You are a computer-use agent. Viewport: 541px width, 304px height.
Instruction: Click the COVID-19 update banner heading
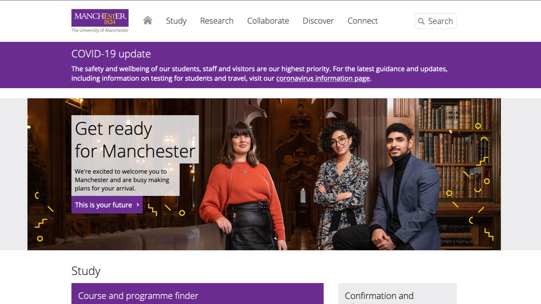coord(111,54)
